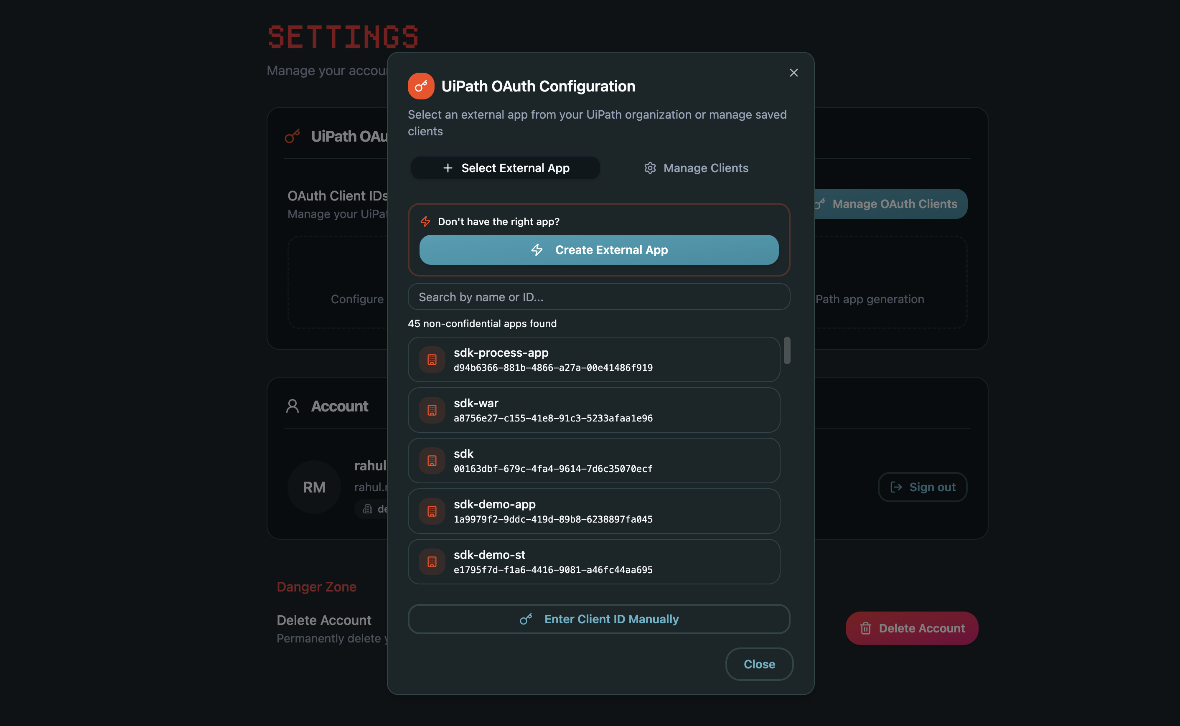
Task: Click the Sign out button on Settings page
Action: (922, 487)
